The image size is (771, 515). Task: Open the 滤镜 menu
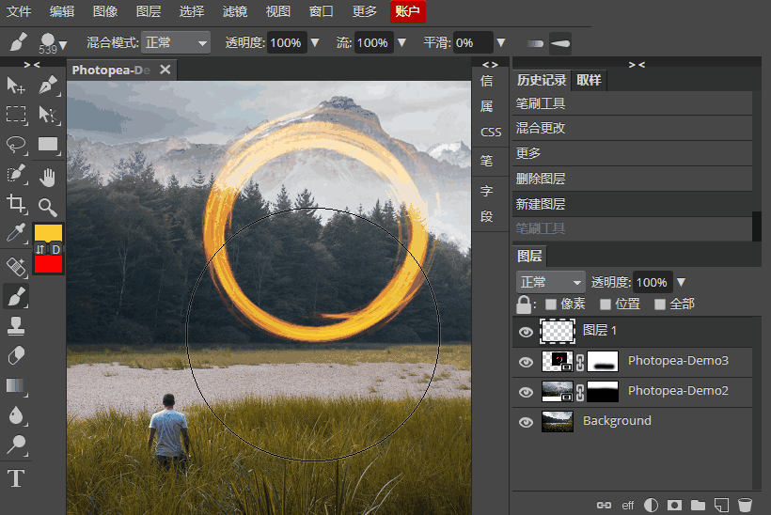[x=235, y=11]
